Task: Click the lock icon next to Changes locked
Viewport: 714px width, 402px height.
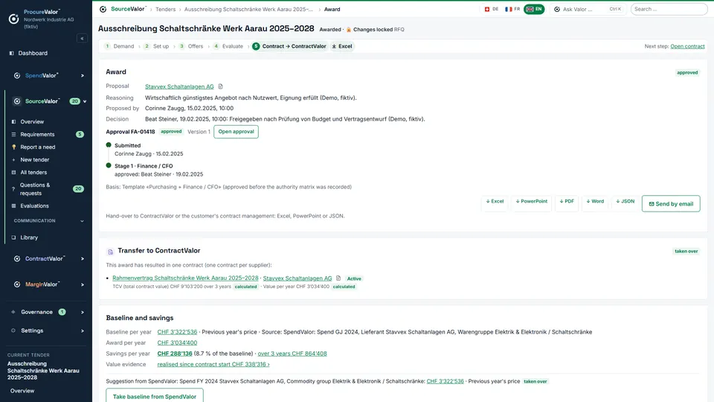Action: click(349, 30)
